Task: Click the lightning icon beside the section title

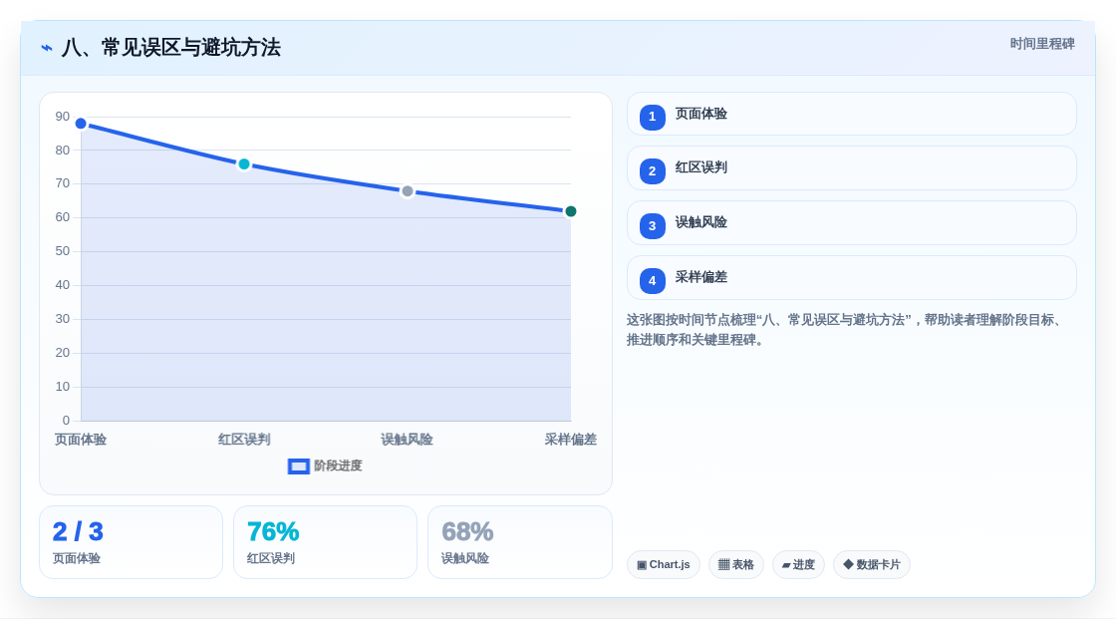Action: click(47, 48)
